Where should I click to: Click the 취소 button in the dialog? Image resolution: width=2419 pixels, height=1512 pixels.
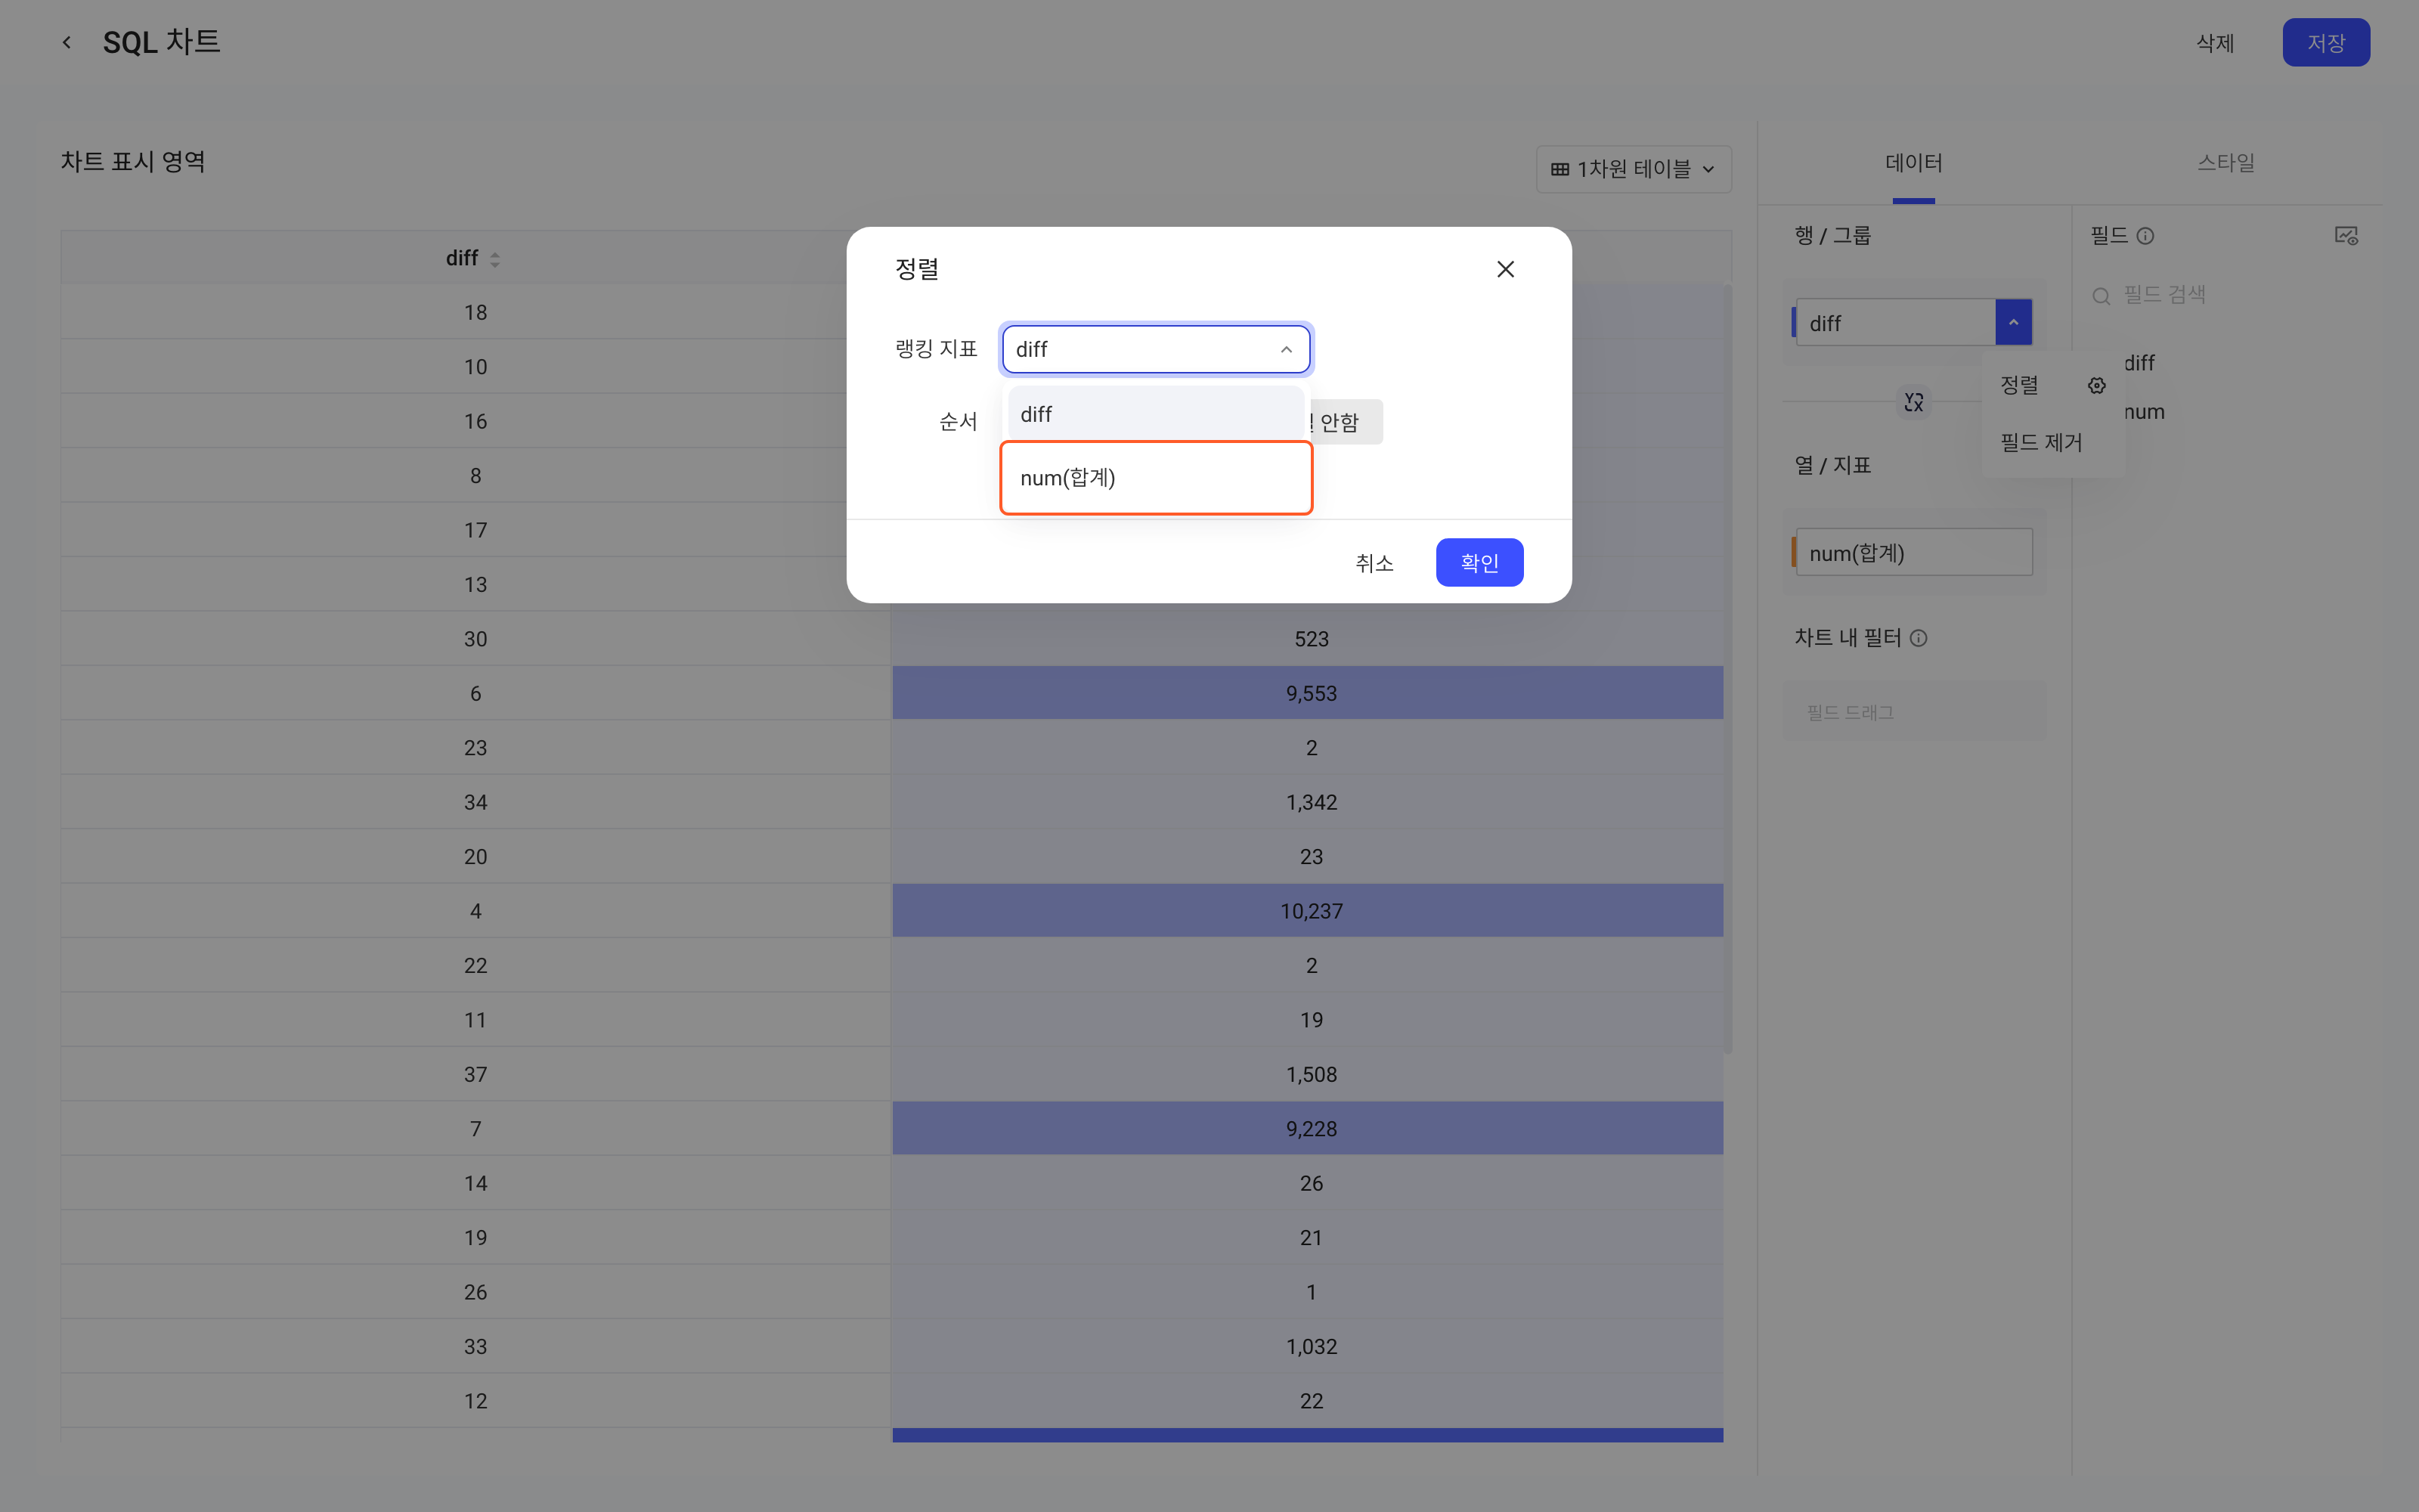coord(1374,563)
